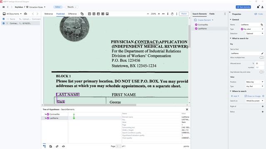The image size is (266, 149).
Task: Switch to the Editor mode tab
Action: tap(58, 7)
